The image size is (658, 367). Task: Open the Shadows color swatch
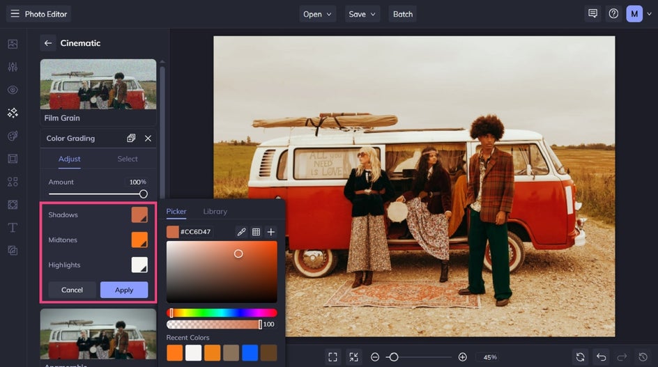[139, 214]
